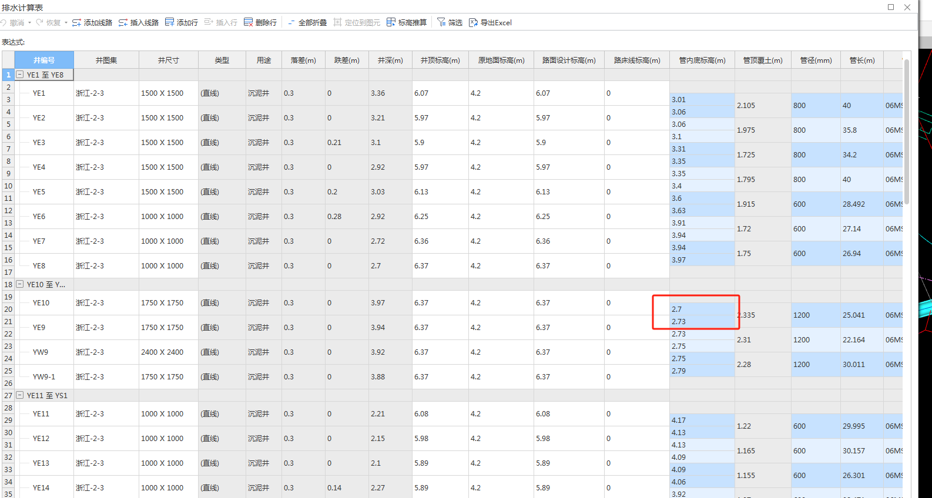Click the 跌差(m) column header

(x=347, y=60)
